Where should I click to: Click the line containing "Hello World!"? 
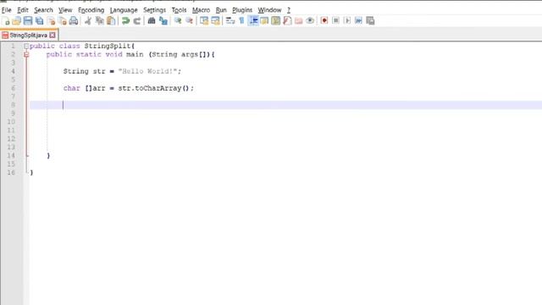(122, 71)
